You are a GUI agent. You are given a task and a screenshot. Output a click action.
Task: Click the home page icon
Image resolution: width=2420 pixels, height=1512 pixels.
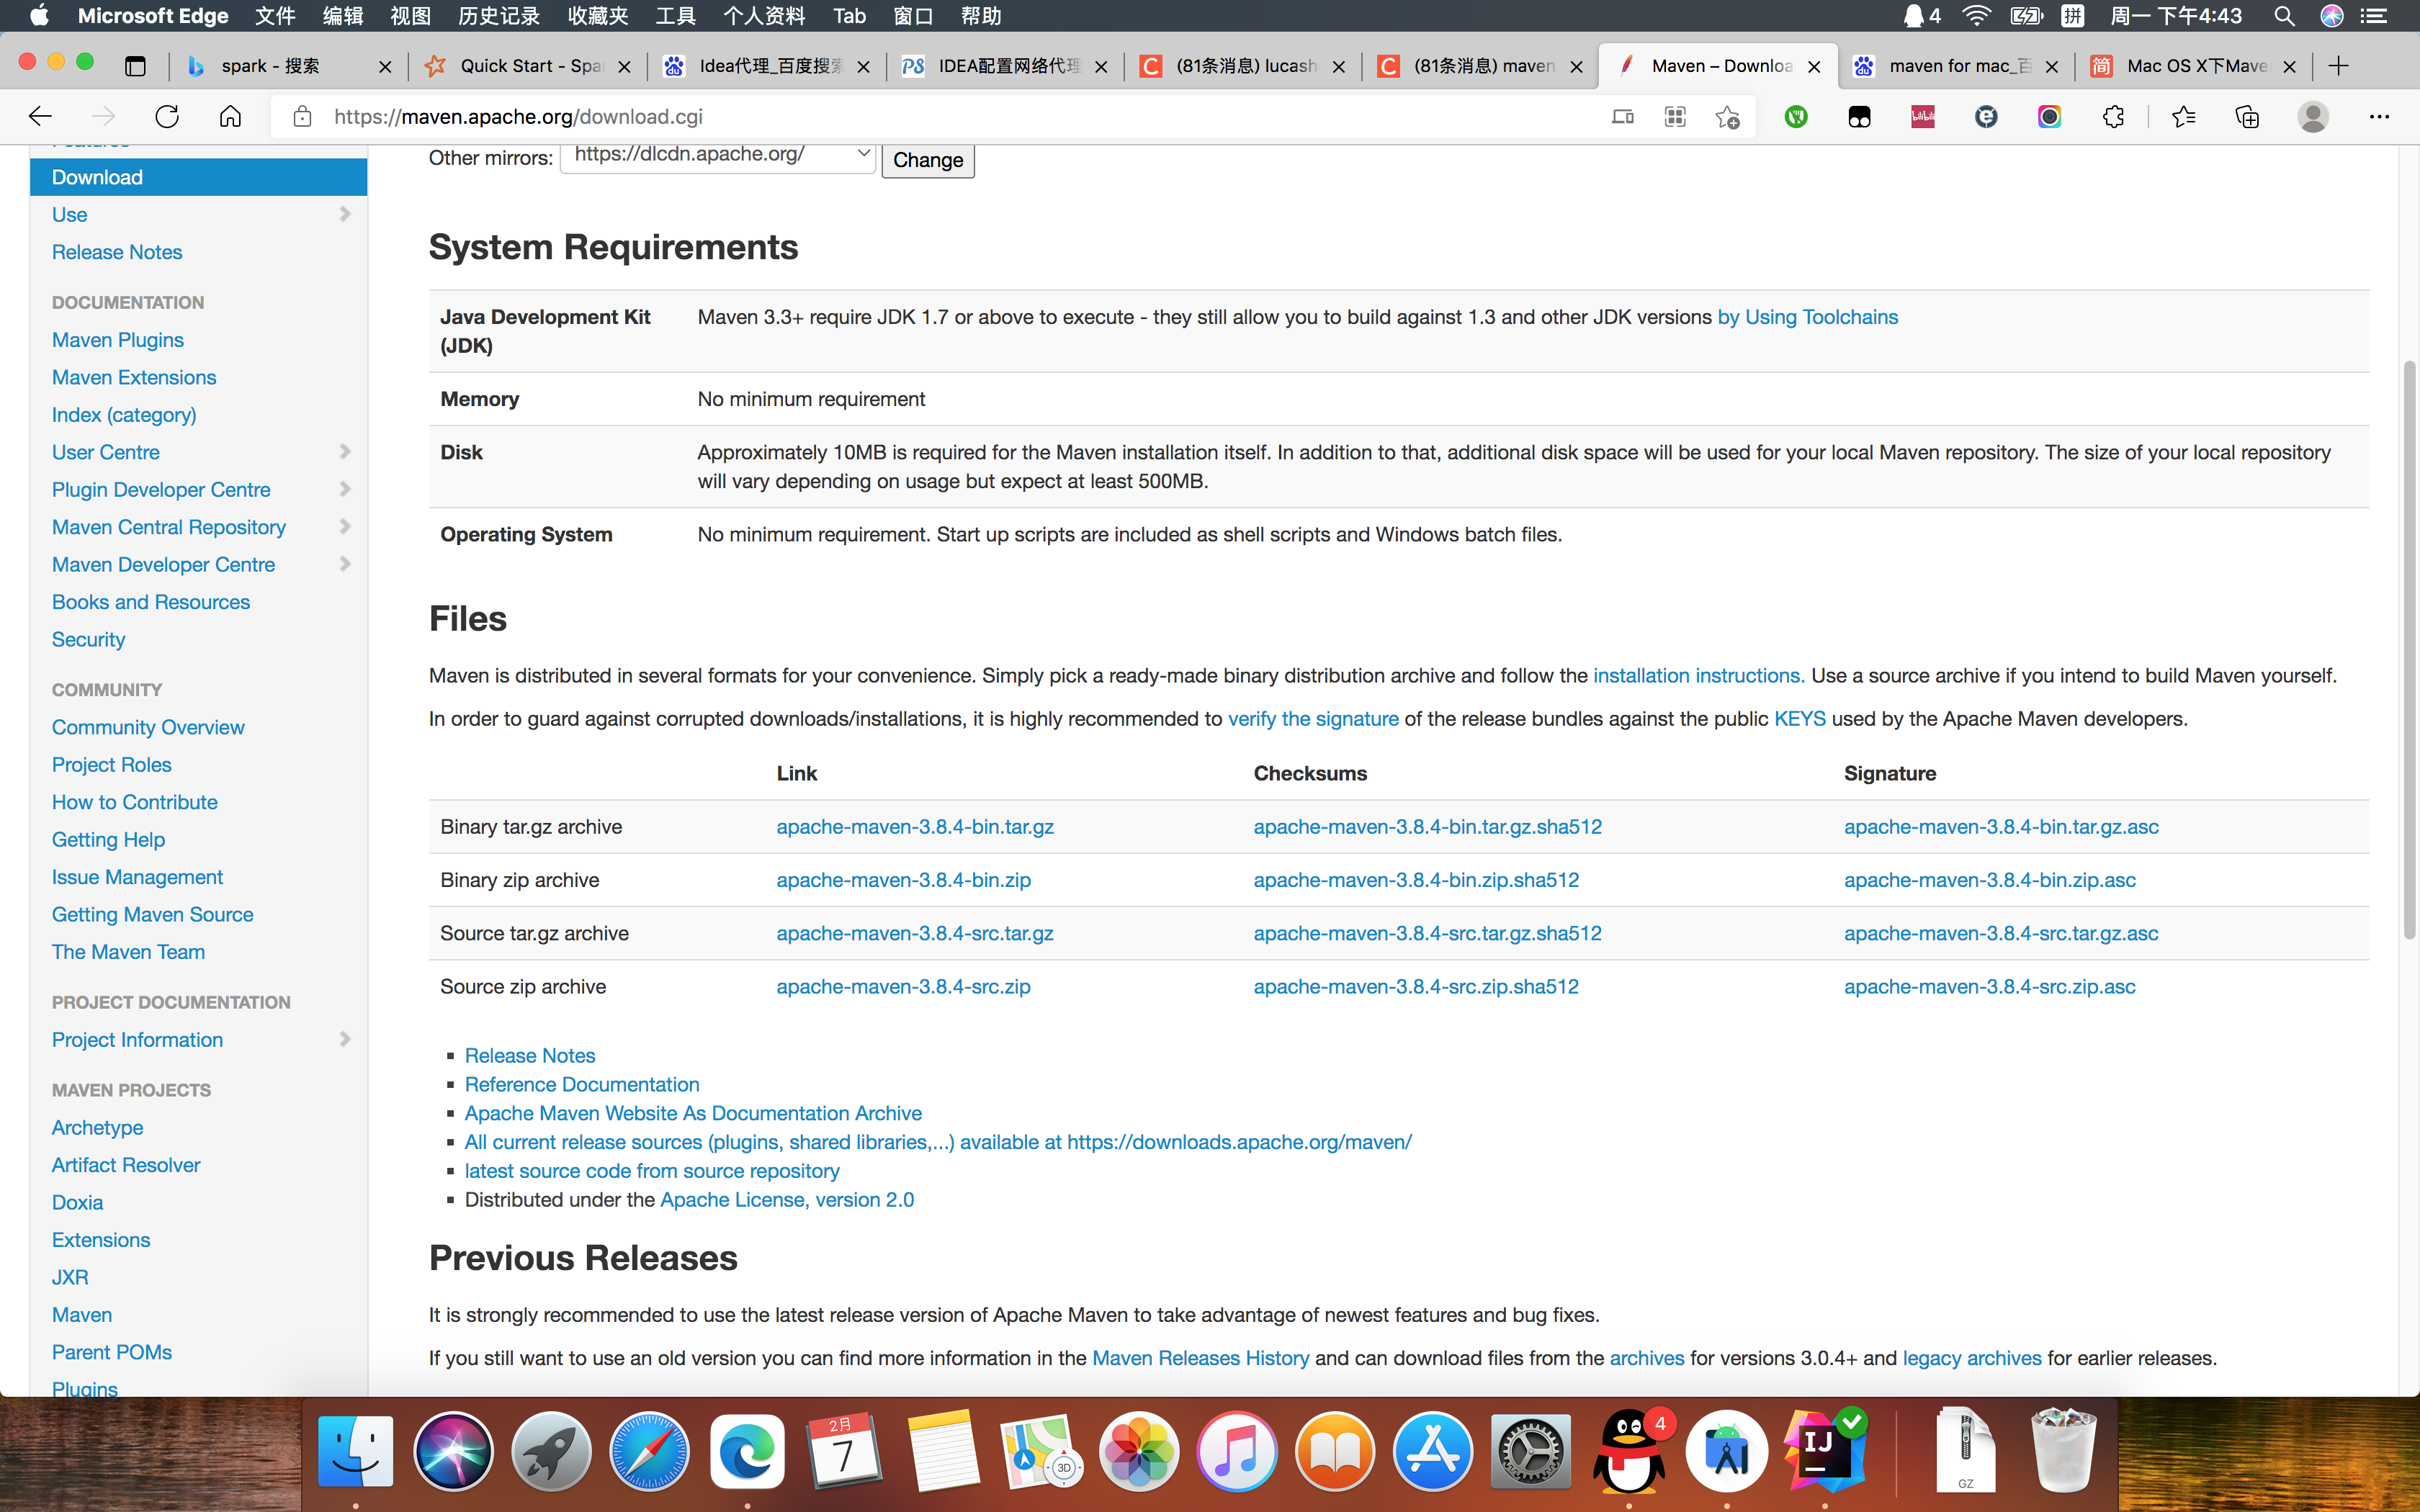(230, 117)
